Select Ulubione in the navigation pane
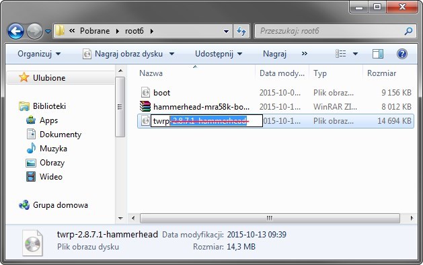Screen dimensions: 423x265 [x=49, y=78]
